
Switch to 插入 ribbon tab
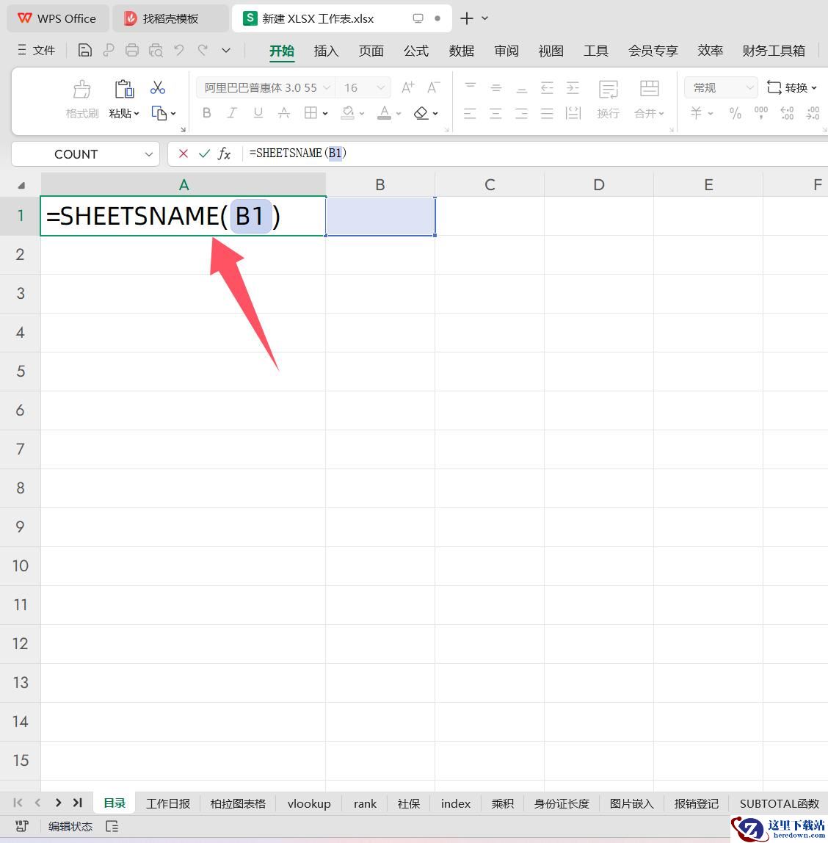click(326, 51)
